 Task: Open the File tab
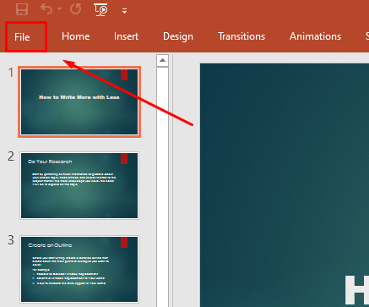[x=22, y=37]
